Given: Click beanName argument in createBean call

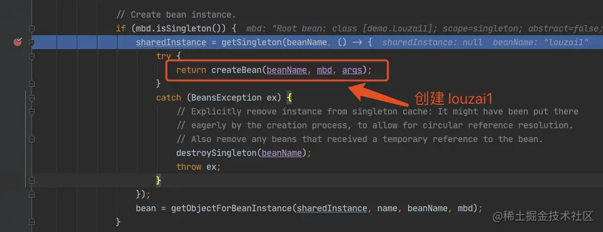Looking at the screenshot, I should (x=286, y=70).
